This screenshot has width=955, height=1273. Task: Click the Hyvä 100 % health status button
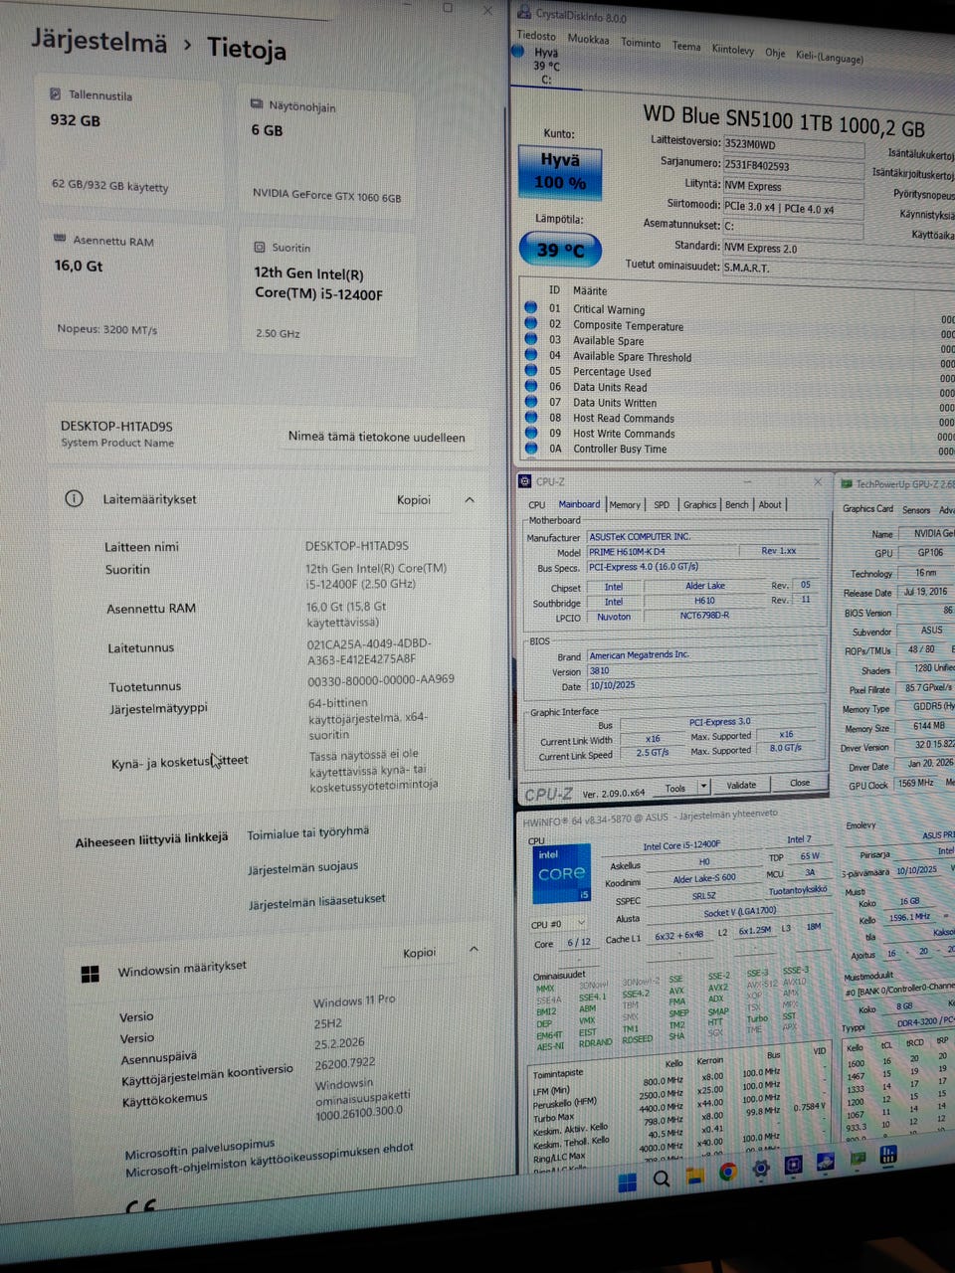(560, 171)
